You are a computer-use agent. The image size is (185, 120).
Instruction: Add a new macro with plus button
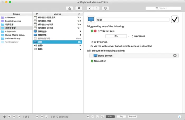click(37, 117)
